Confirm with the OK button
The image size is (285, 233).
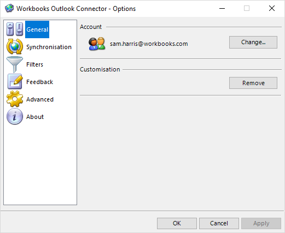pyautogui.click(x=177, y=223)
